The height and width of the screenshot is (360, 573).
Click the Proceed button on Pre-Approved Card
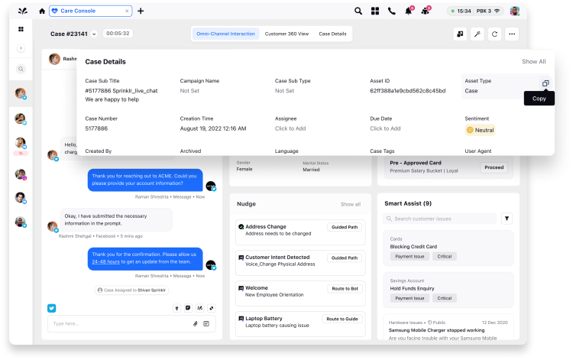494,167
